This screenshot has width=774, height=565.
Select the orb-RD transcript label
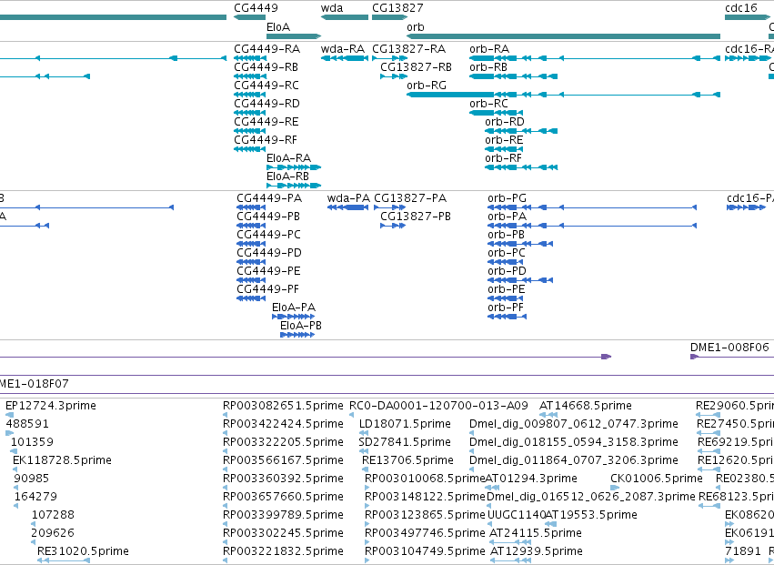(505, 122)
